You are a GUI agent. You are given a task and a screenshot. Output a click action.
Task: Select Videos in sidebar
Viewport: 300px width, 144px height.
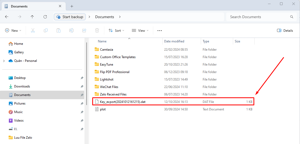coord(19,121)
